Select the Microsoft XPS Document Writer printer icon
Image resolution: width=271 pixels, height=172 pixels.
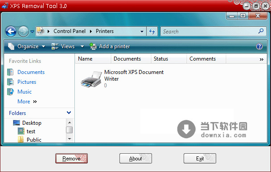point(91,79)
